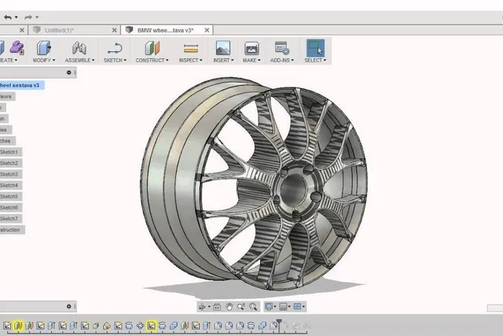Close the BMW wheel tab
Screen dimensions: 503x336
(207, 30)
